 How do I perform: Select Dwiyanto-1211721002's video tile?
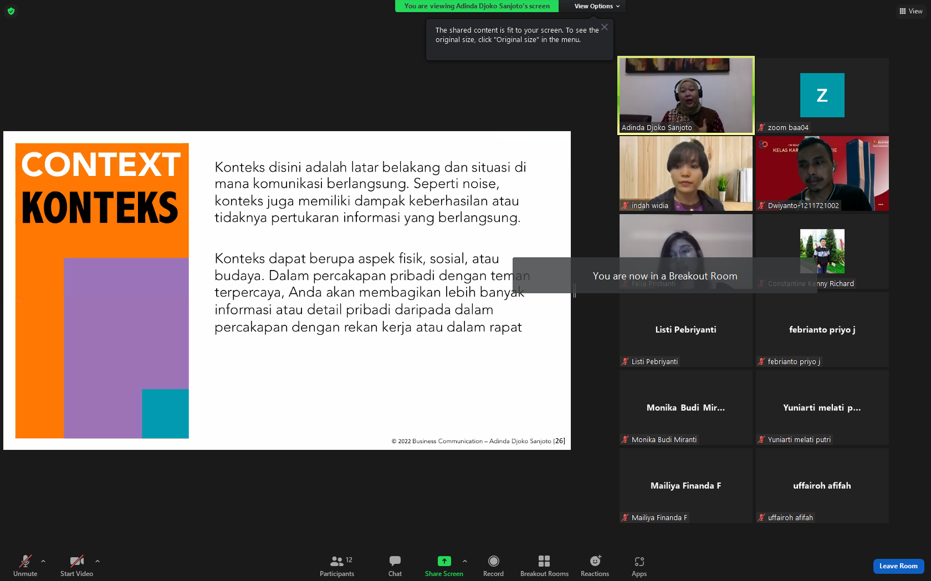822,174
